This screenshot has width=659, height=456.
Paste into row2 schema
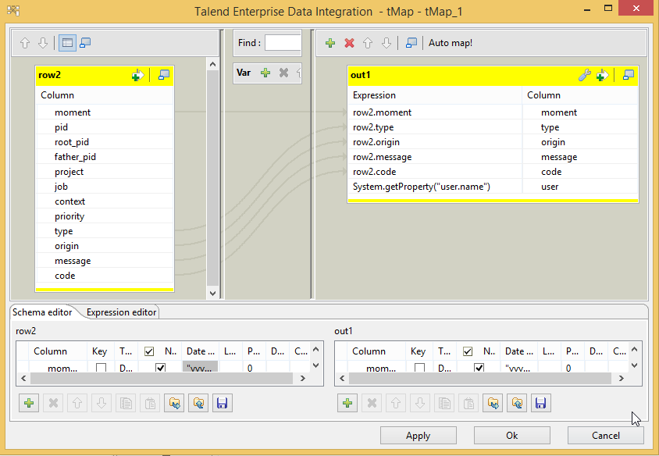point(150,404)
